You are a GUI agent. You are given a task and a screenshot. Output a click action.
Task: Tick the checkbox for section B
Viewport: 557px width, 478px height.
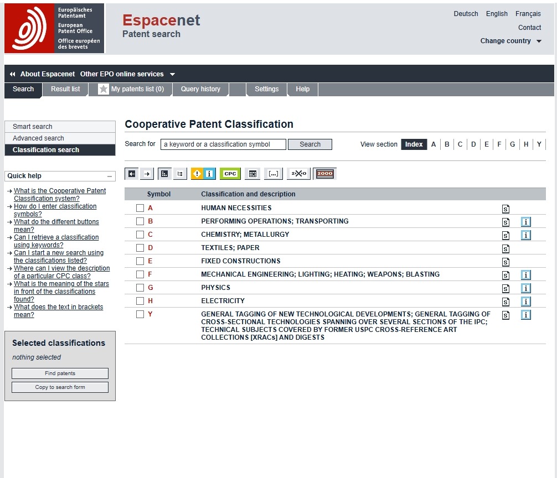(x=140, y=221)
